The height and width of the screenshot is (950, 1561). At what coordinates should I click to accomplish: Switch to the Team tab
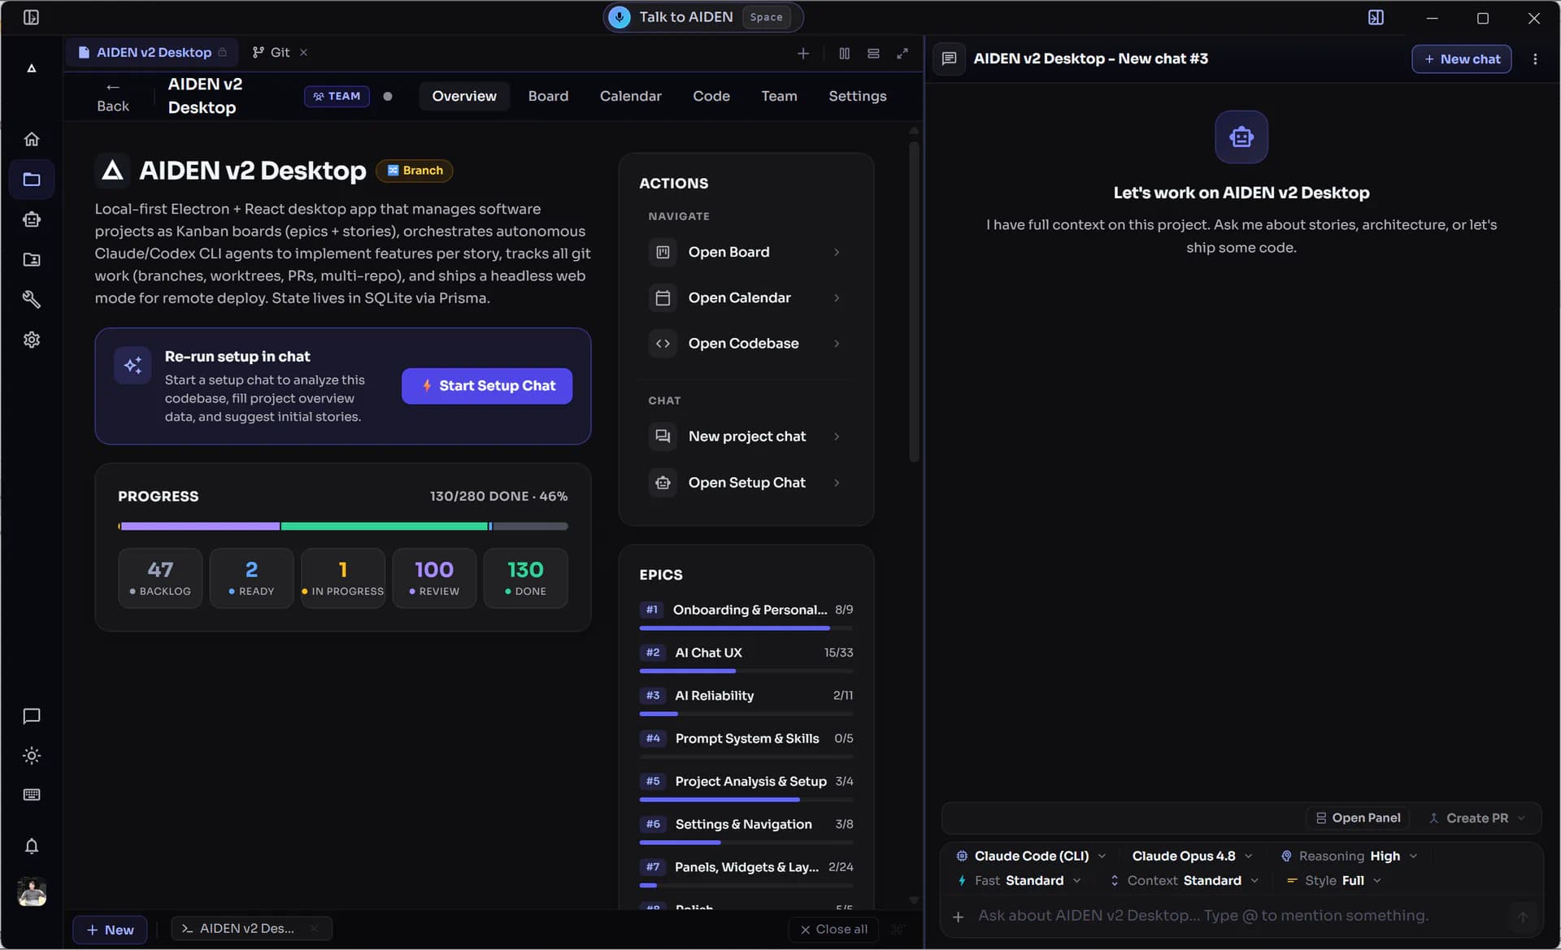[779, 96]
